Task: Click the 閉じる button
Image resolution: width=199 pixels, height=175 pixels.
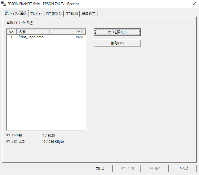Action: [100, 168]
